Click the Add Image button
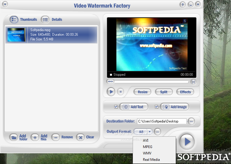 coord(175,107)
